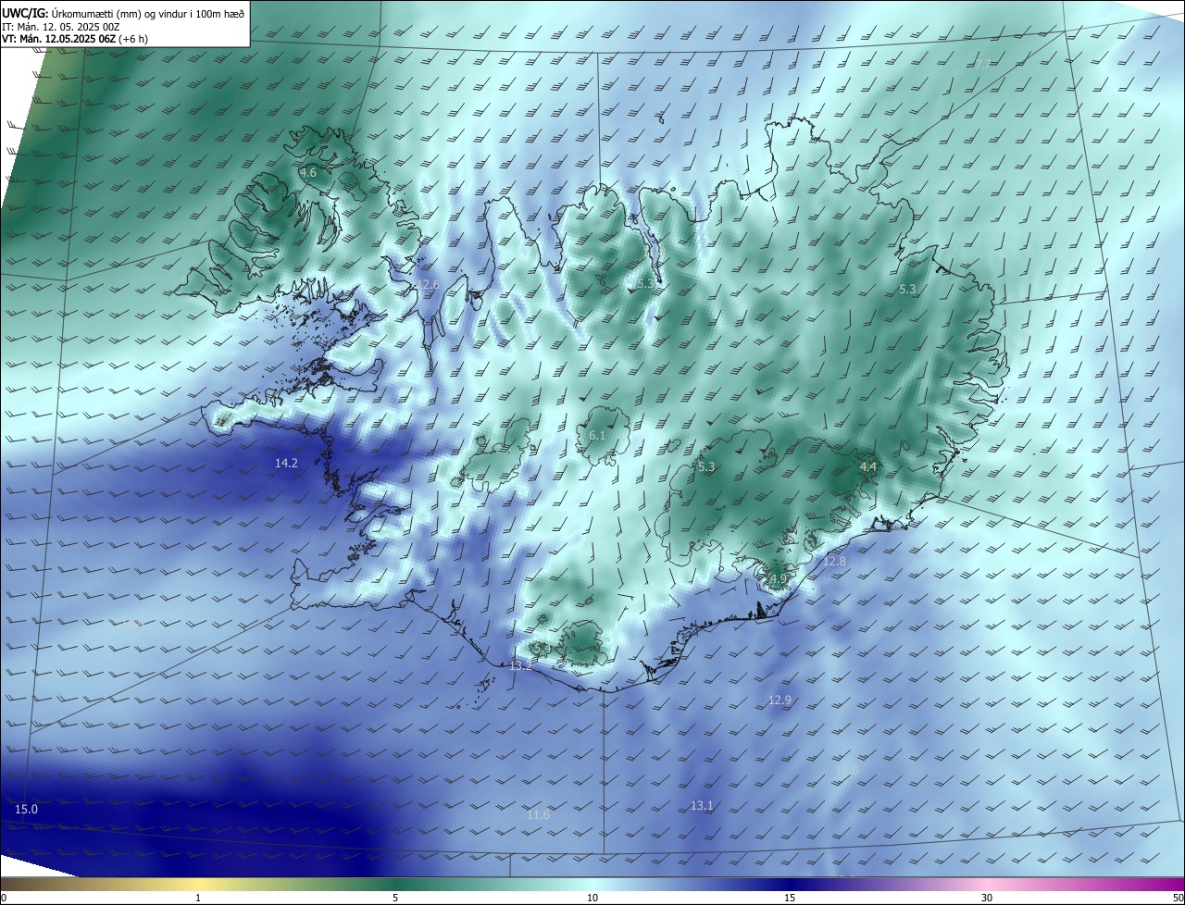This screenshot has width=1185, height=905.
Task: Click the 12.8 value off the southeast coast
Action: click(835, 562)
